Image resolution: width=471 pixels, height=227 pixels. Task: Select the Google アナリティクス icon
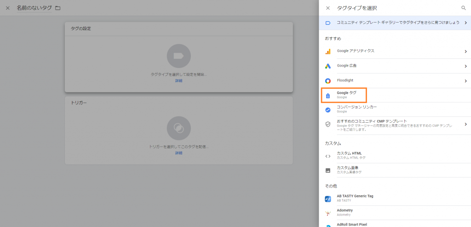[328, 51]
